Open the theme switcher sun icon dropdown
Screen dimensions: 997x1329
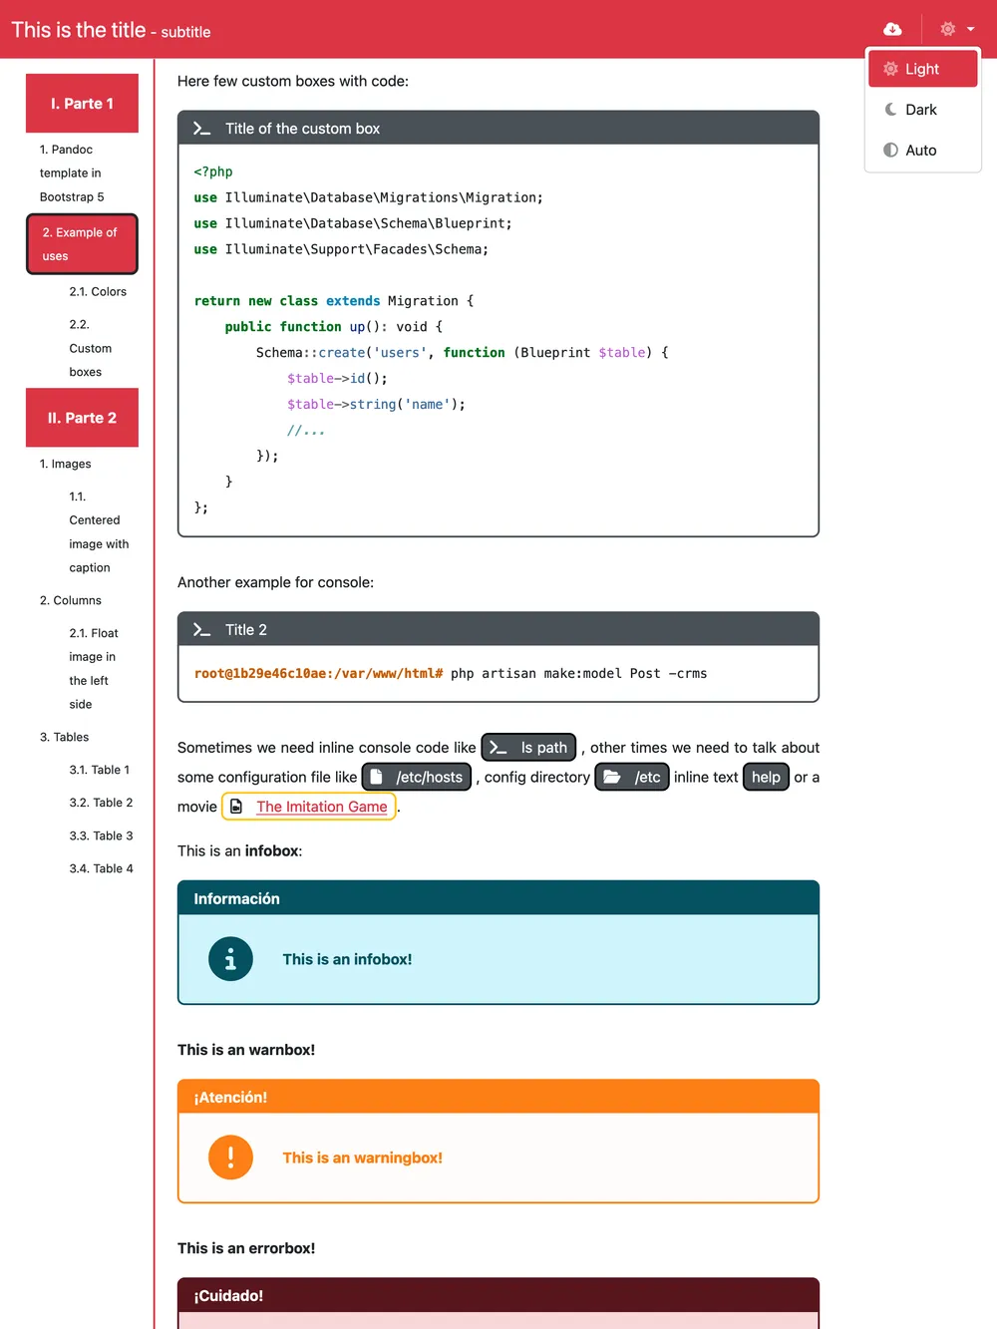click(948, 29)
